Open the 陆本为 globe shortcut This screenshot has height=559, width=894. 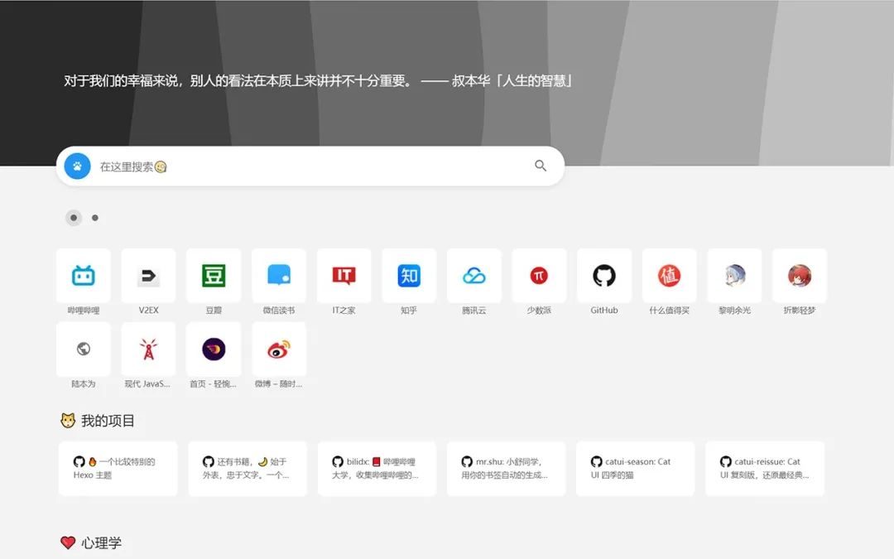pyautogui.click(x=84, y=349)
